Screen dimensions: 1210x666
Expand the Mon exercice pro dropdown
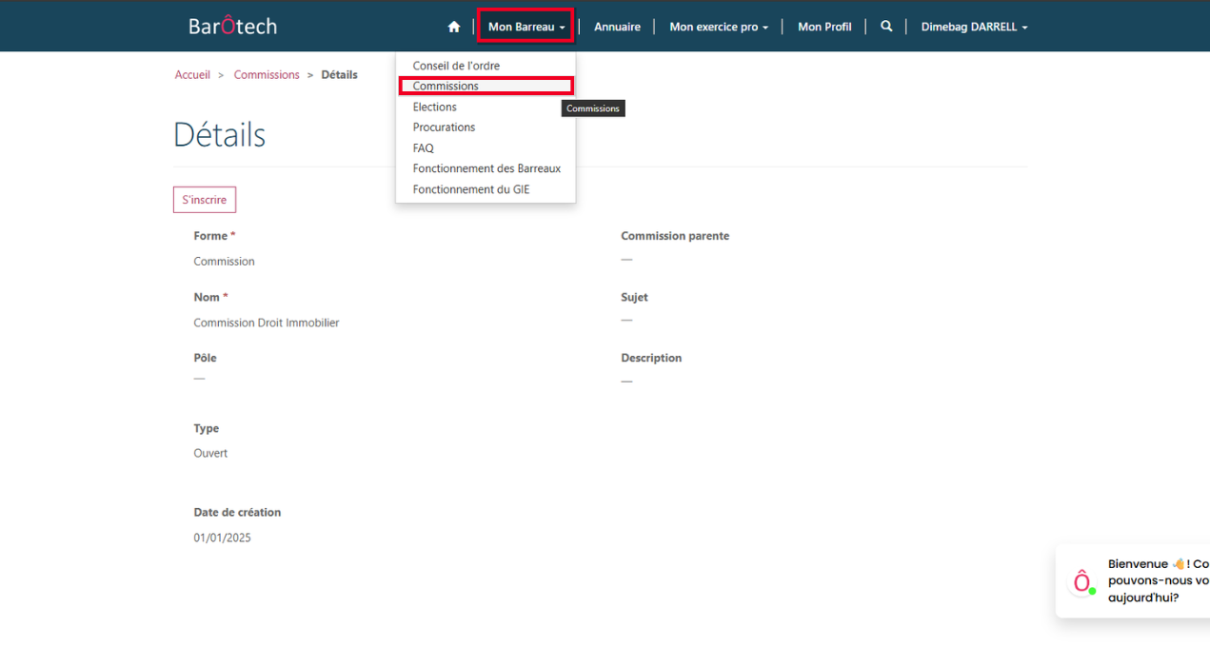click(x=719, y=27)
